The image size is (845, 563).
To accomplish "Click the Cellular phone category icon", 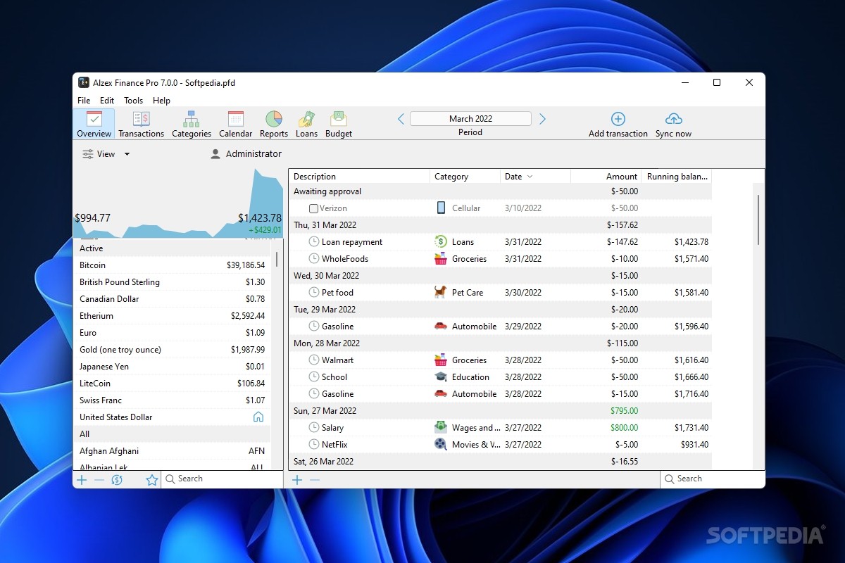I will (x=441, y=208).
